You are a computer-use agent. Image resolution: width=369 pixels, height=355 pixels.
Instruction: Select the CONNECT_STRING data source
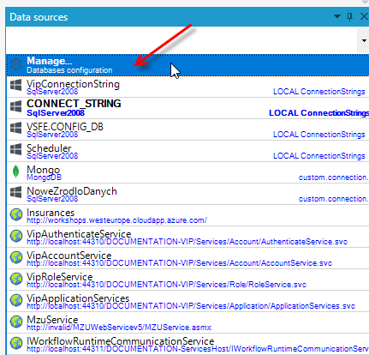click(x=187, y=108)
